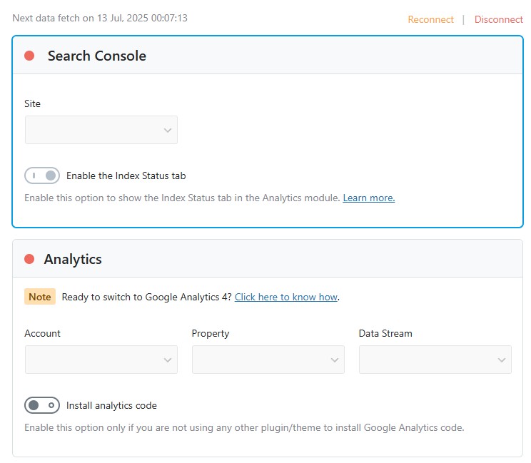Image resolution: width=531 pixels, height=463 pixels.
Task: Click the 'Click here to know how' link
Action: tap(285, 297)
